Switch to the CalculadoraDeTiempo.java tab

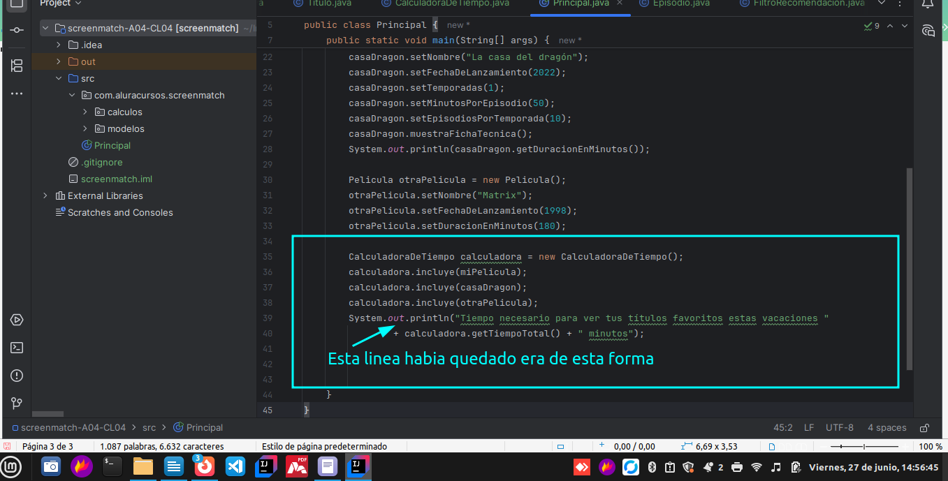click(446, 3)
